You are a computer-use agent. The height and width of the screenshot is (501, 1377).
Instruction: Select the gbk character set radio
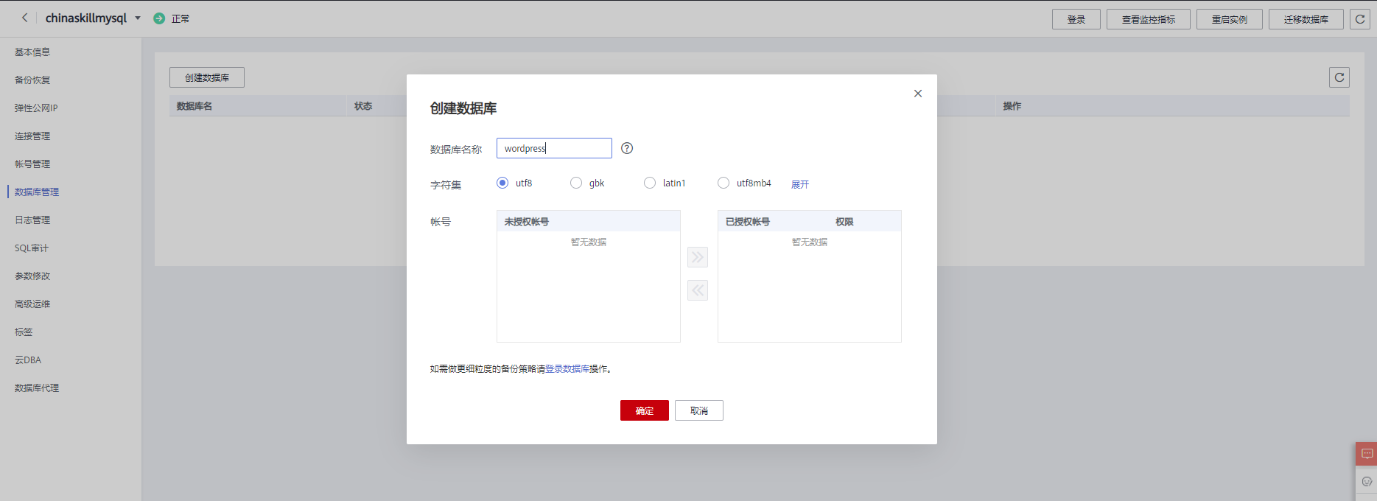tap(576, 183)
